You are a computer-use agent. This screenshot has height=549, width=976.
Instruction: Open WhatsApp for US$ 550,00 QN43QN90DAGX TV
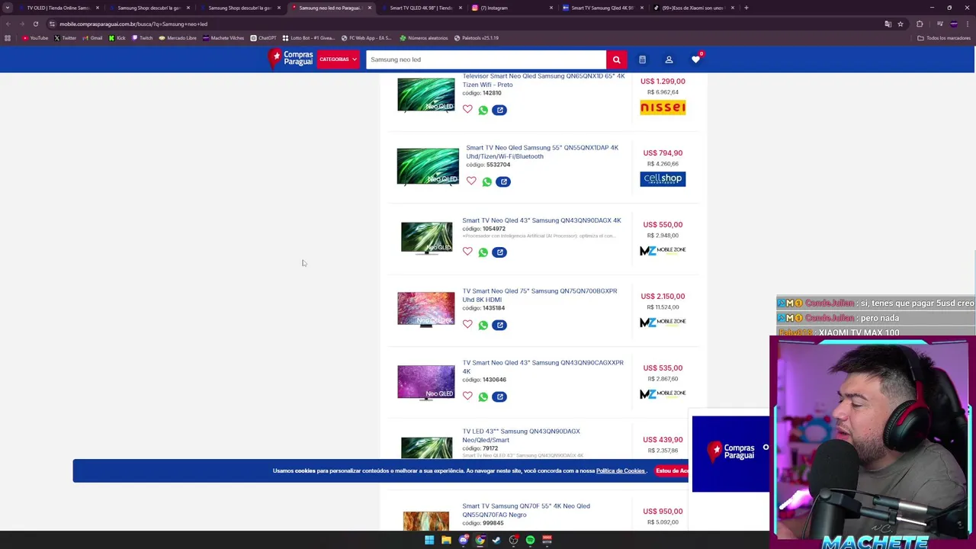tap(483, 252)
